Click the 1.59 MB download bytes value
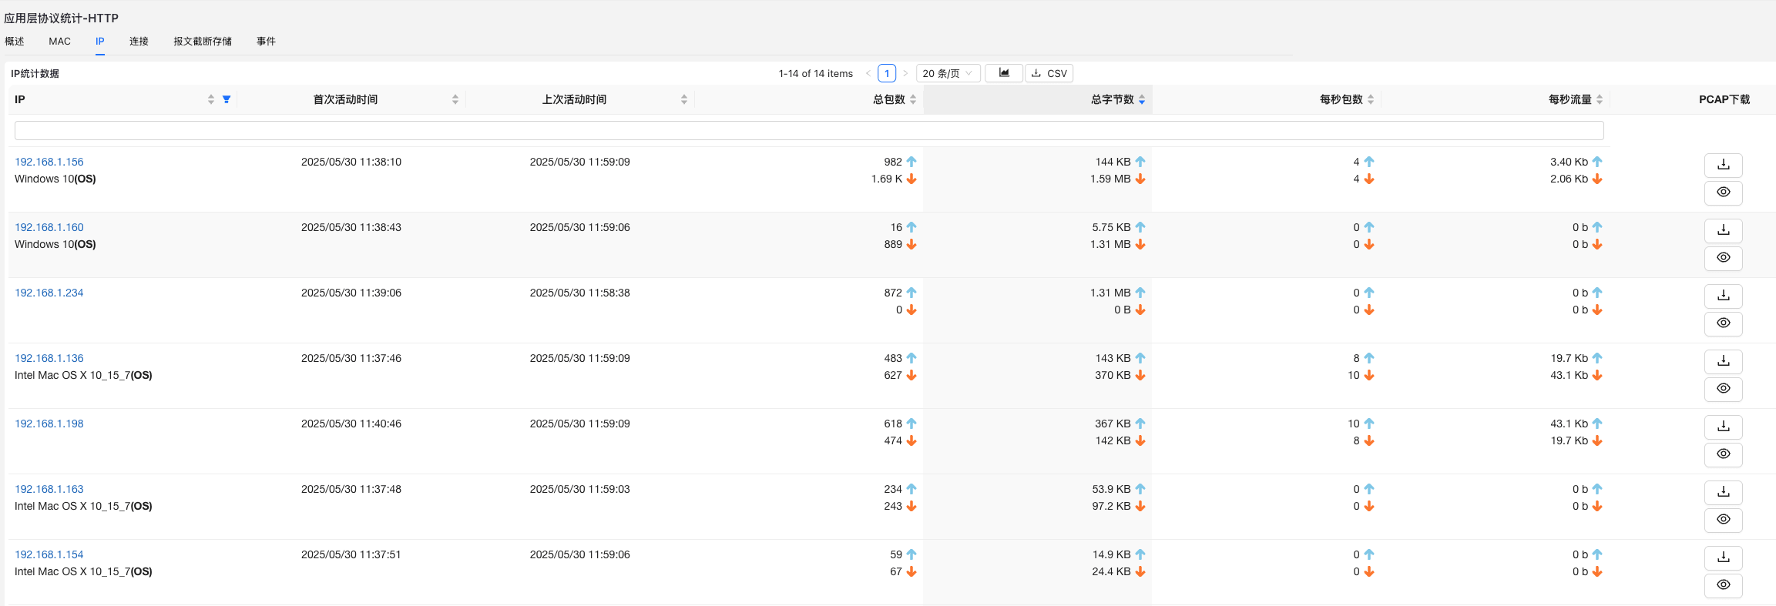Image resolution: width=1776 pixels, height=606 pixels. click(x=1110, y=179)
